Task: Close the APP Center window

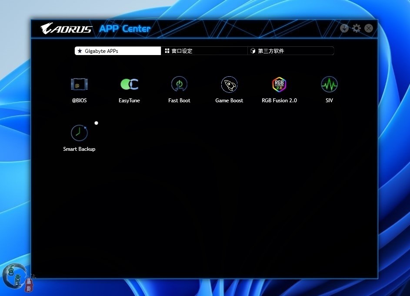Action: [369, 28]
